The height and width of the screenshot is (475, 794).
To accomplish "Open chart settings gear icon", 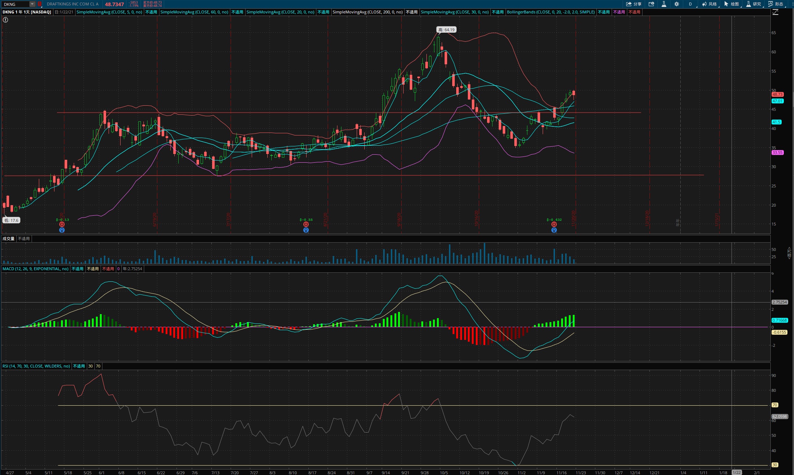I will click(677, 4).
